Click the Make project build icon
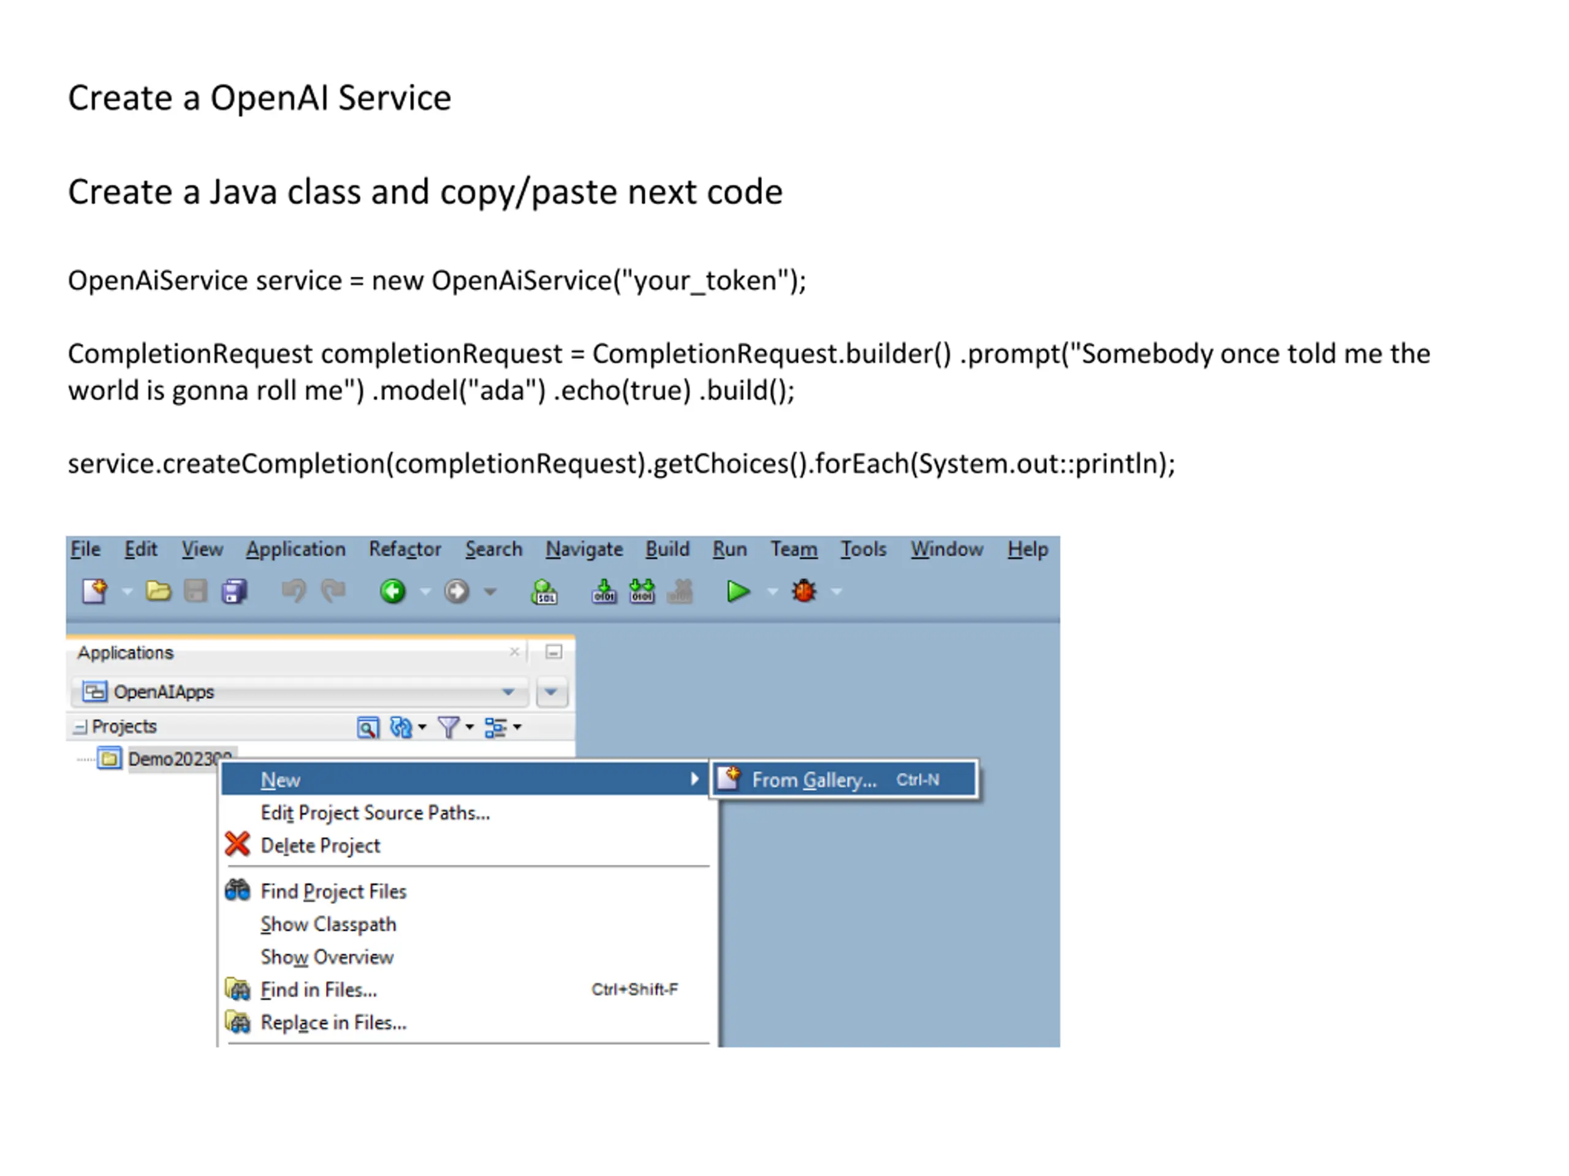The image size is (1569, 1176). tap(604, 591)
